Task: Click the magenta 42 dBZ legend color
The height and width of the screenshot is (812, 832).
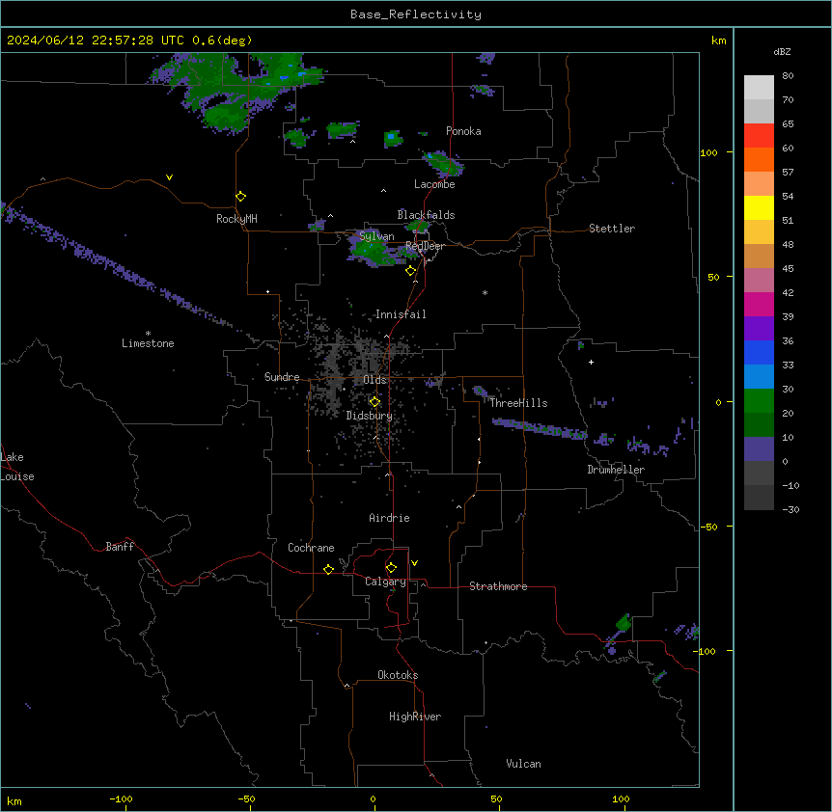Action: tap(759, 304)
